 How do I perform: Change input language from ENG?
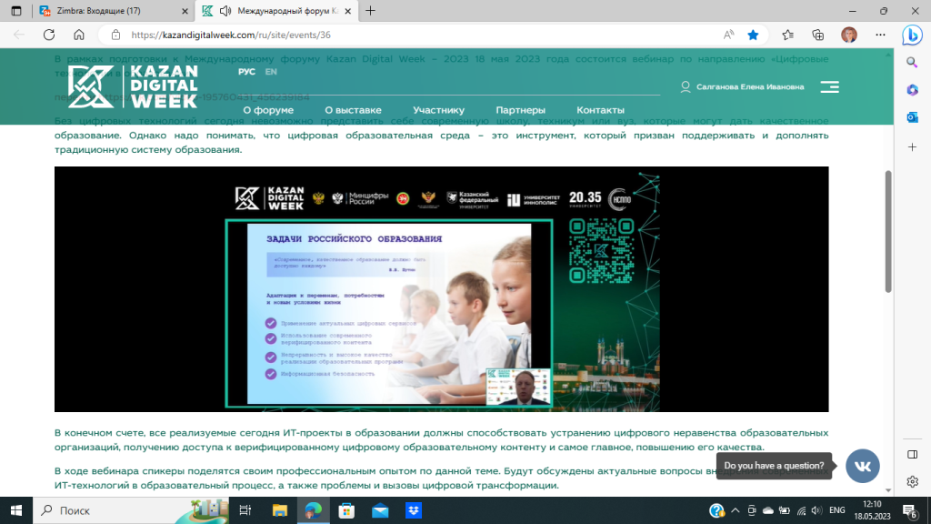(837, 510)
